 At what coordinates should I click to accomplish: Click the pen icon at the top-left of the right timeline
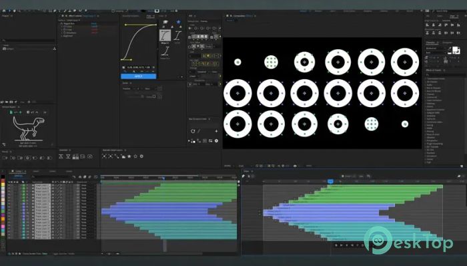(x=244, y=176)
